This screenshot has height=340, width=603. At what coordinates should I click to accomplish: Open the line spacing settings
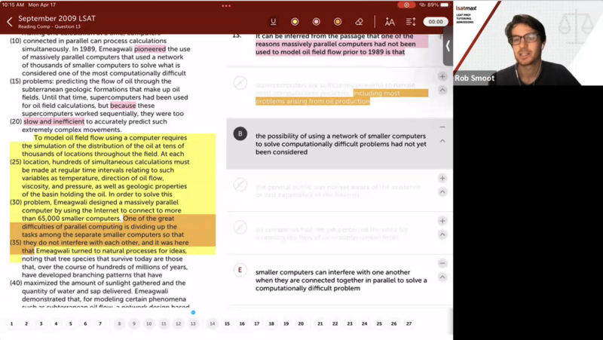pyautogui.click(x=411, y=22)
